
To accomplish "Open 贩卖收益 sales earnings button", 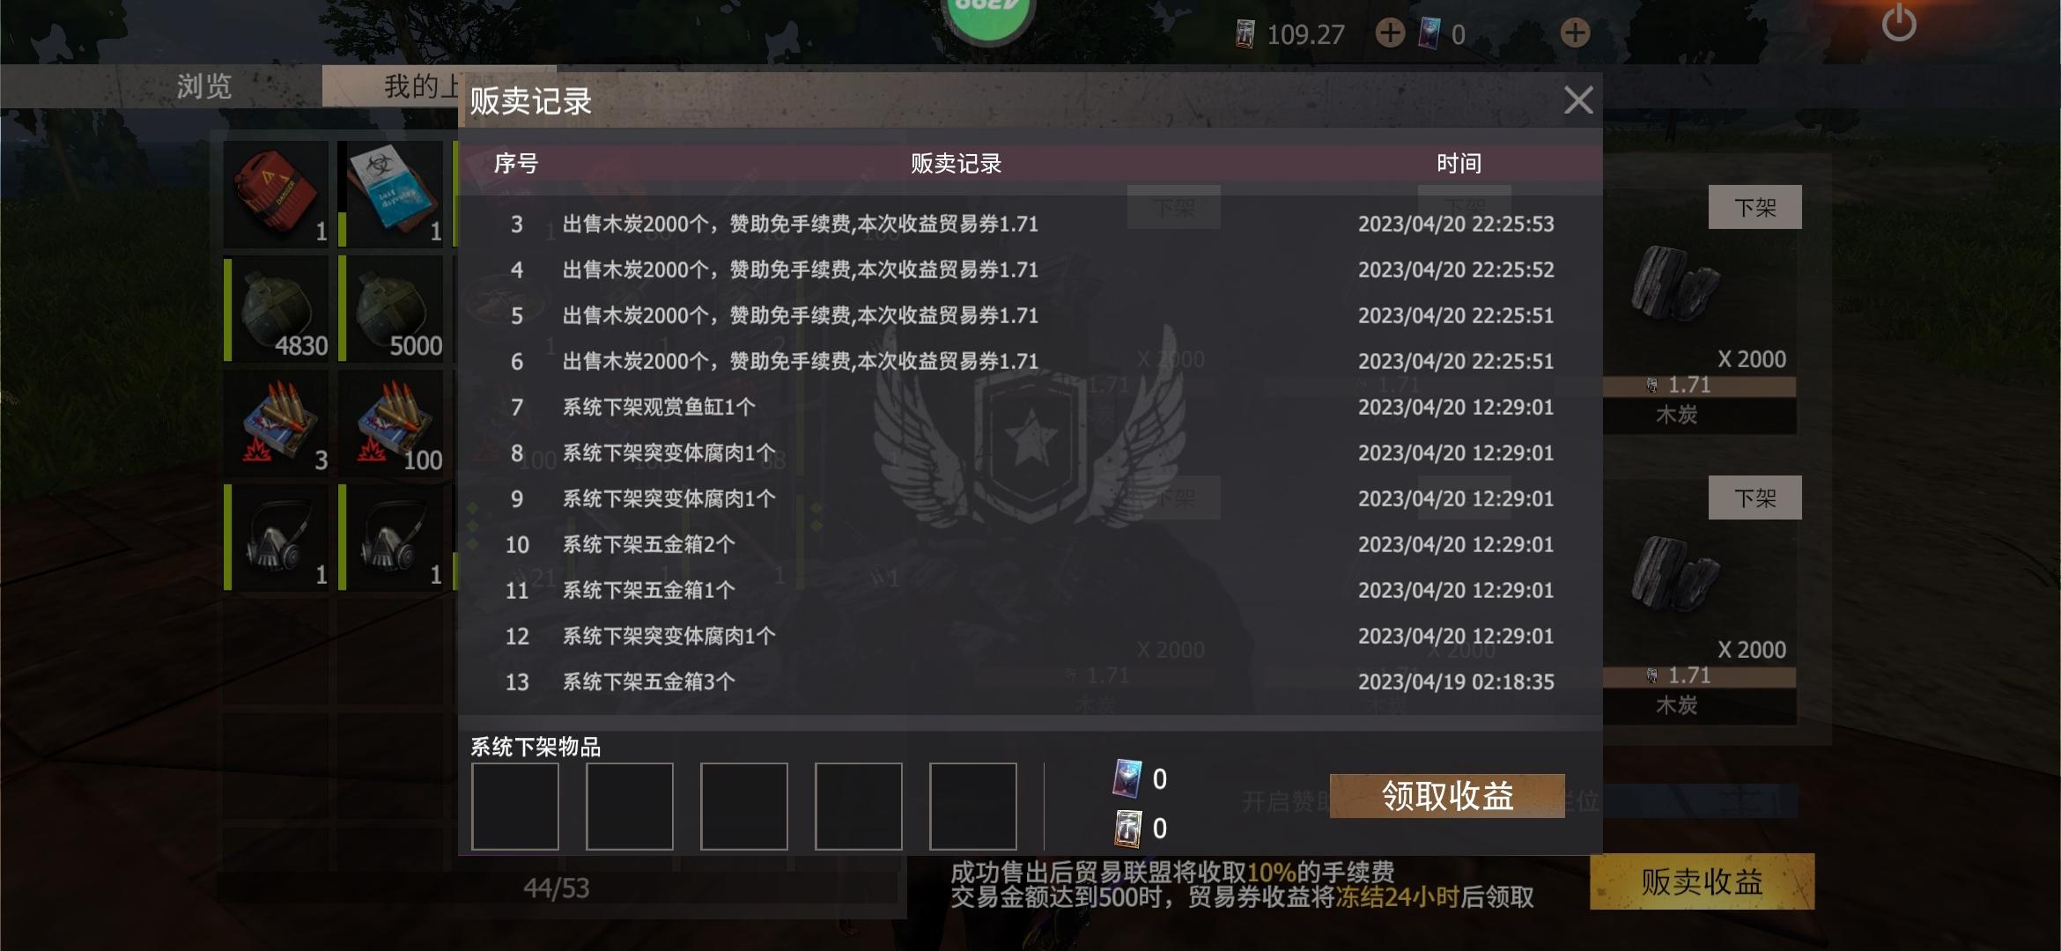I will 1702,881.
